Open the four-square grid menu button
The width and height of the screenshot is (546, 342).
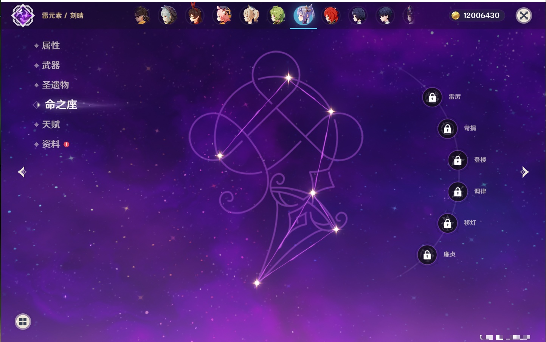click(x=23, y=322)
